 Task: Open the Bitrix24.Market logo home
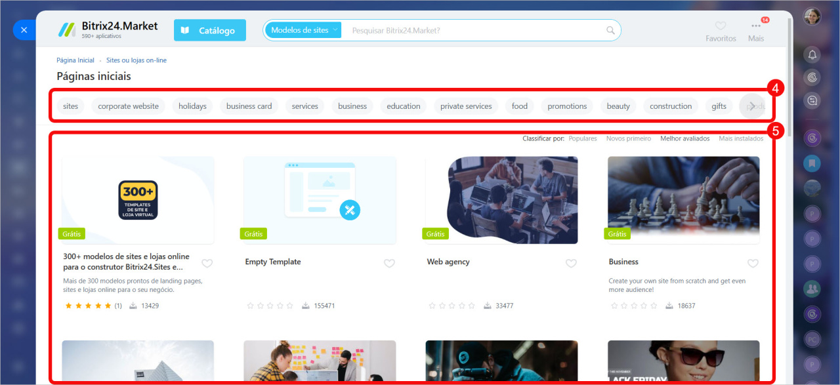(108, 30)
